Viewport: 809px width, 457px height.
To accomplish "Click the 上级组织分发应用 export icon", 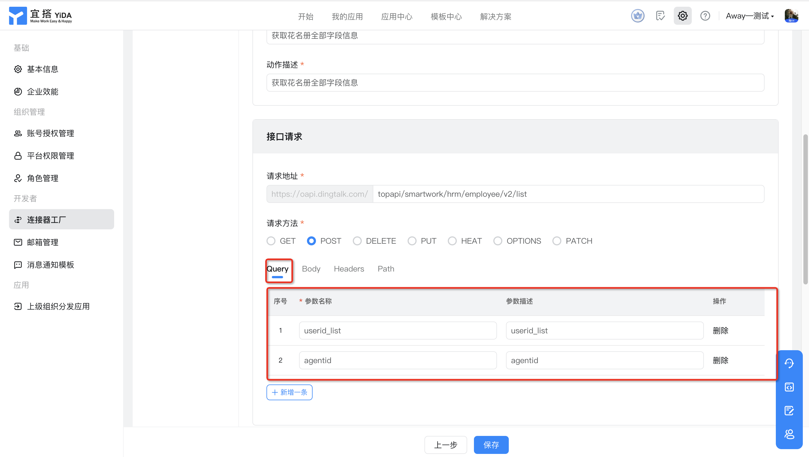I will click(x=18, y=307).
